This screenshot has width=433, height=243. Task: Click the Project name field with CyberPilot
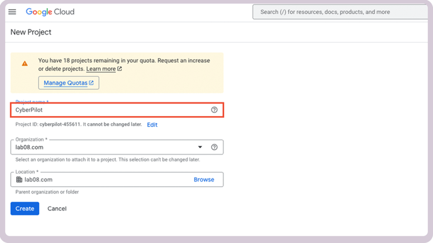[x=117, y=110]
